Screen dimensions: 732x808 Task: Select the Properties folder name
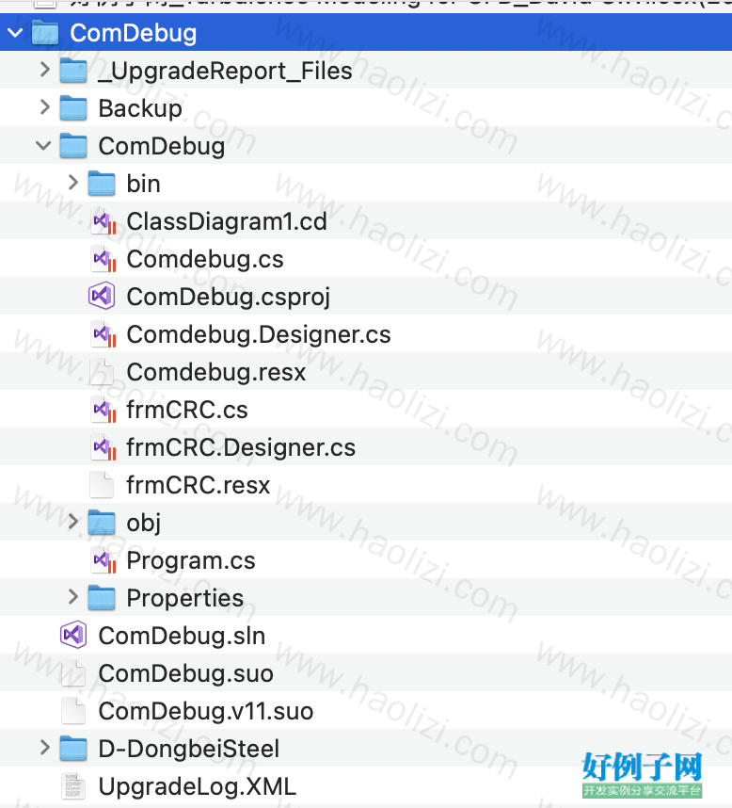coord(185,599)
